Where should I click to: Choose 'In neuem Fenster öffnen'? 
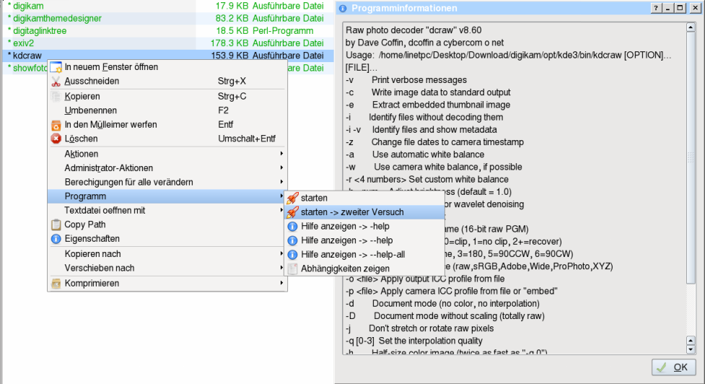coord(167,67)
